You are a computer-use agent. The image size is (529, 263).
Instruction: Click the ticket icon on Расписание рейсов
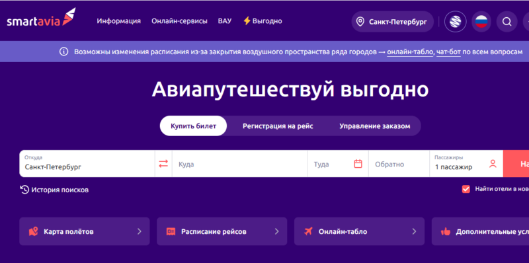pos(171,232)
